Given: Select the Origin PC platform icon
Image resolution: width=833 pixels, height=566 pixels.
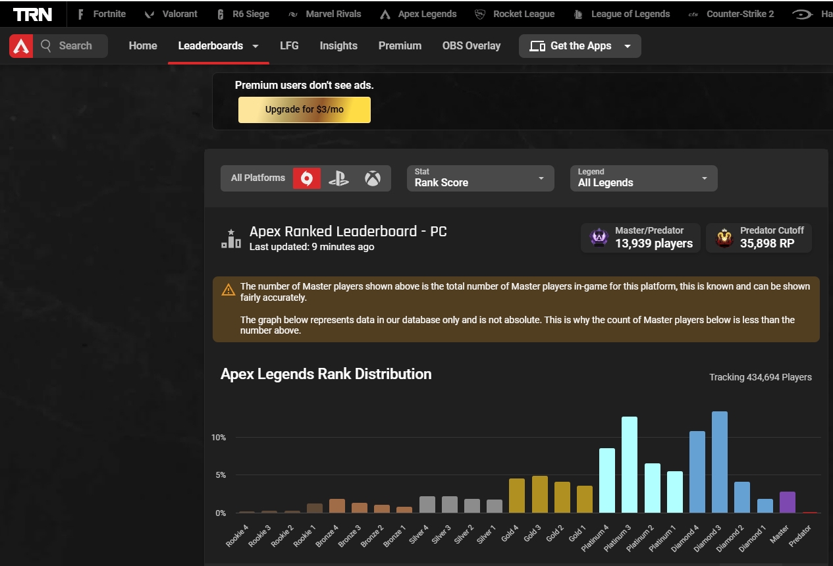Looking at the screenshot, I should pyautogui.click(x=307, y=178).
